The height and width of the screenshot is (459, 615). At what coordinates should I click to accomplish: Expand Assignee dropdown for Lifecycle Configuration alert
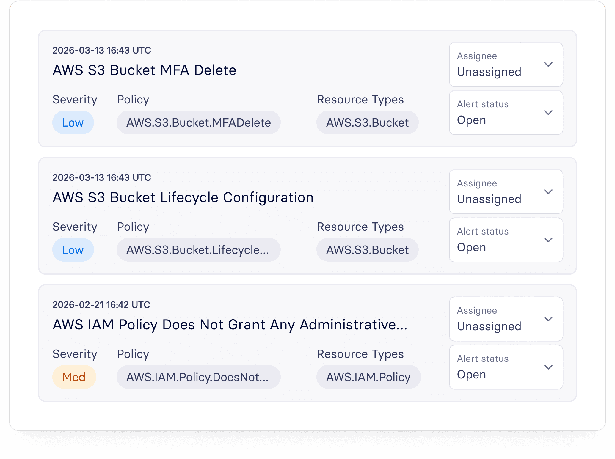click(506, 192)
